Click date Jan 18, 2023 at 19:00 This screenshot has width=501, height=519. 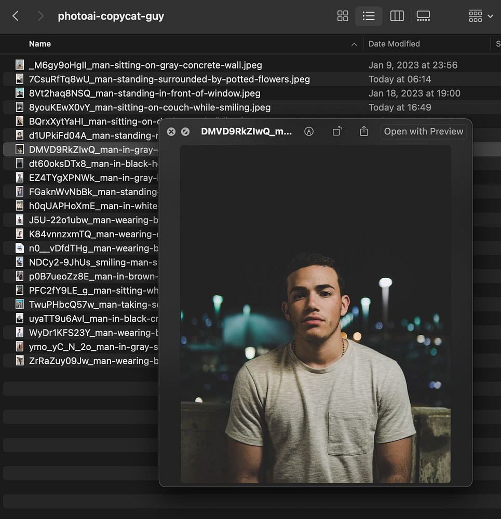pyautogui.click(x=414, y=93)
